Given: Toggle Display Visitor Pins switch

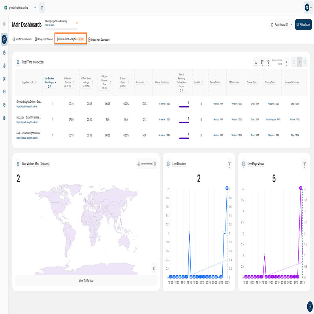Looking at the screenshot, I should coord(154,164).
